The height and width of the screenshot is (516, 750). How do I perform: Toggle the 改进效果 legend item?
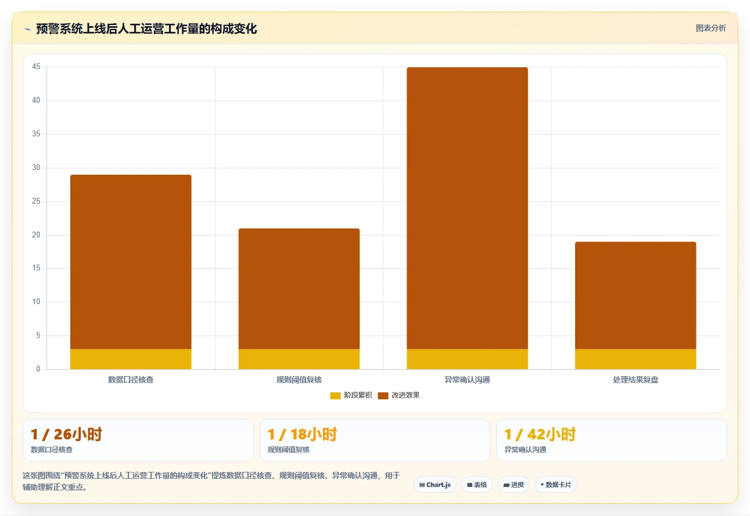click(399, 395)
